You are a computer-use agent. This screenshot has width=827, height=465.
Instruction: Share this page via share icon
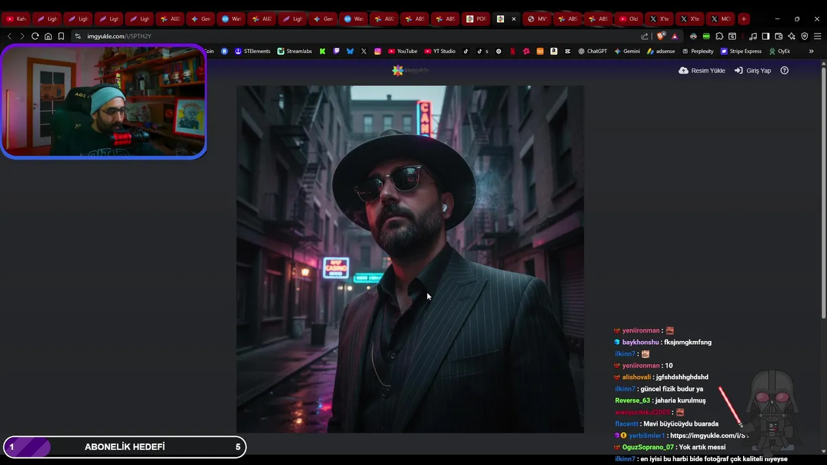(645, 36)
